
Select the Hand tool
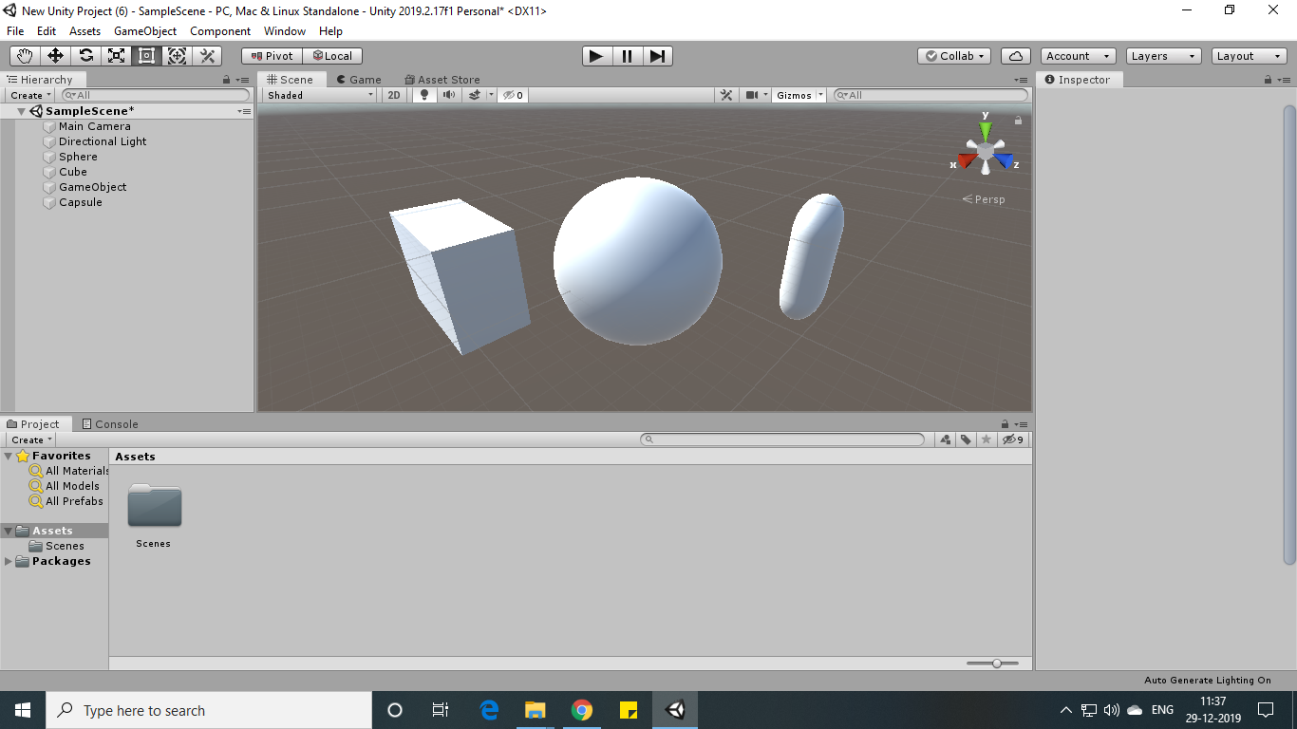pos(25,56)
